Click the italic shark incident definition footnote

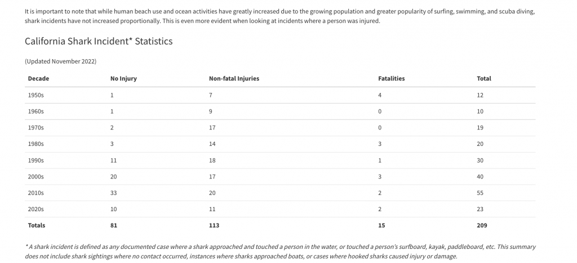coord(280,251)
